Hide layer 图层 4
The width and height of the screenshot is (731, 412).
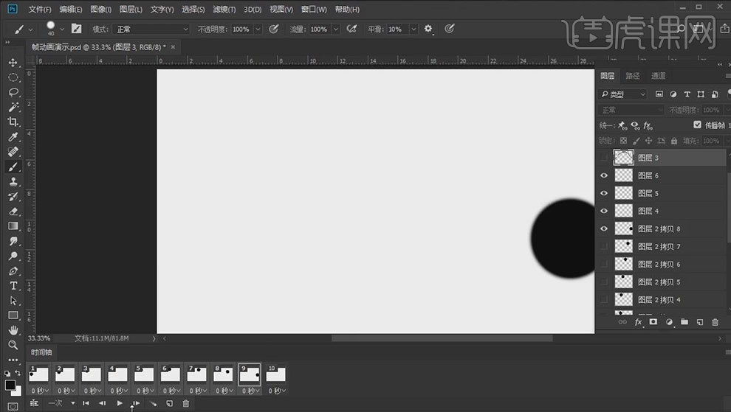pyautogui.click(x=604, y=211)
